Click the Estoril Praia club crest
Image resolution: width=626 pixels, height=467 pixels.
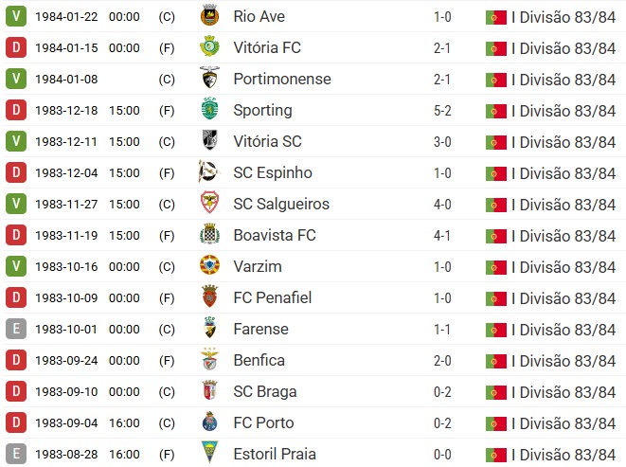209,455
